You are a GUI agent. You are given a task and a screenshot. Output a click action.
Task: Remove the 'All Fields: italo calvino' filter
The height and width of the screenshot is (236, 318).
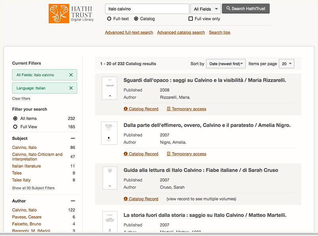pos(71,75)
